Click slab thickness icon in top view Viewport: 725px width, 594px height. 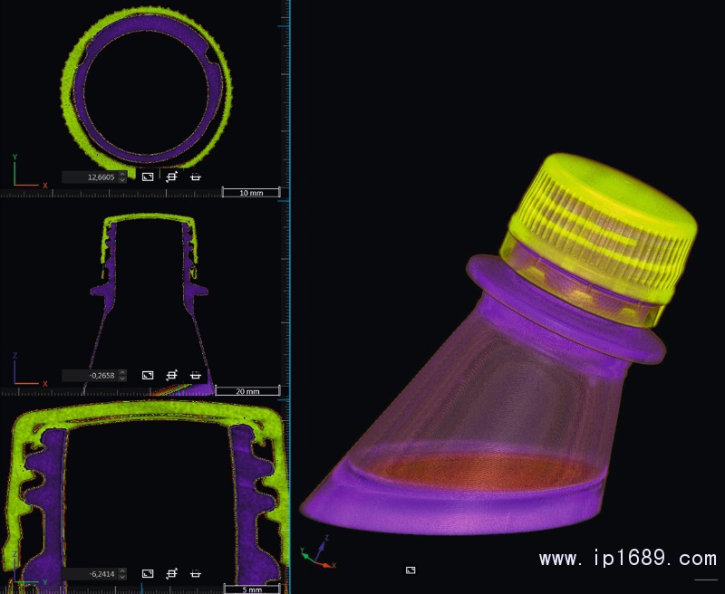[195, 177]
